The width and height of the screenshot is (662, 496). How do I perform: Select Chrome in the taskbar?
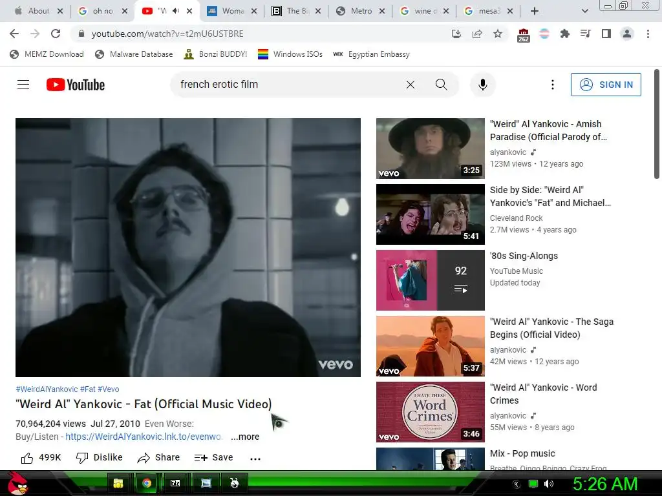coord(147,483)
